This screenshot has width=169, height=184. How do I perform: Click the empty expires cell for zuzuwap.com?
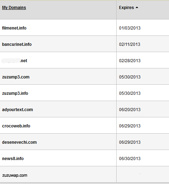coord(143,174)
